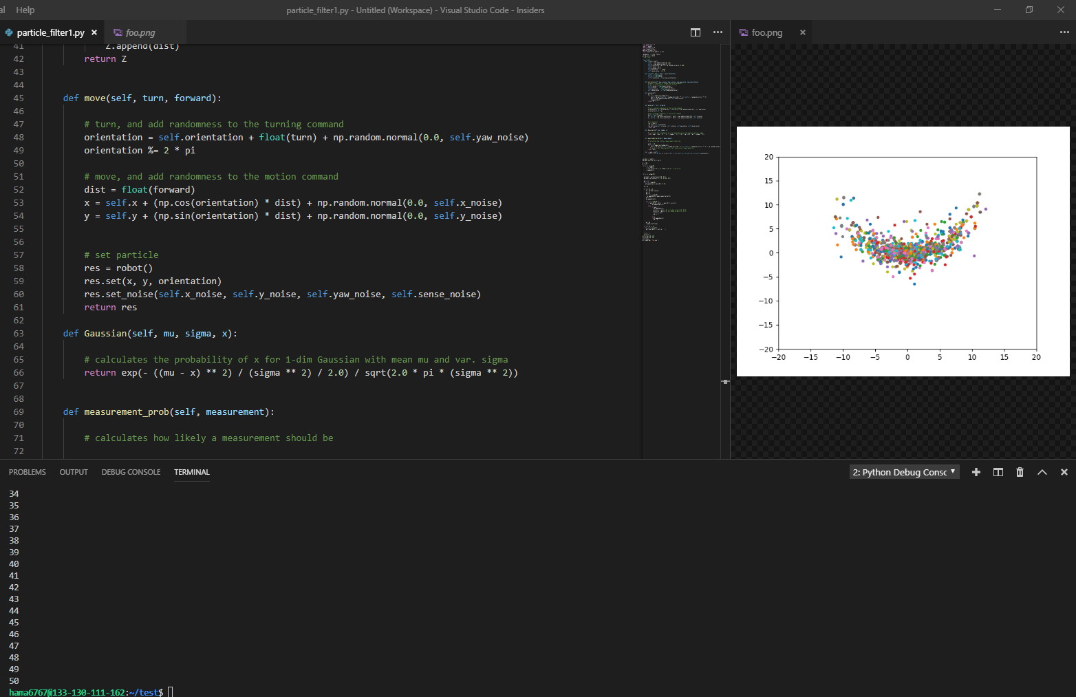Maximize the panel with the up chevron
The width and height of the screenshot is (1076, 697).
pos(1042,472)
